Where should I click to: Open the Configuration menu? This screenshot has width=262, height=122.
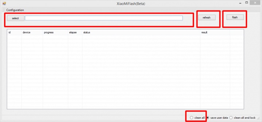15,10
